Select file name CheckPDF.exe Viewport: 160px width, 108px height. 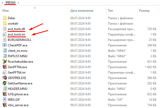[x=18, y=45]
